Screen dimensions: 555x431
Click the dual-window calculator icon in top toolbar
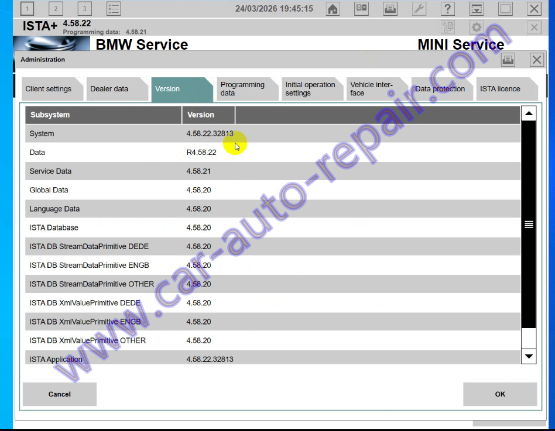click(x=361, y=8)
